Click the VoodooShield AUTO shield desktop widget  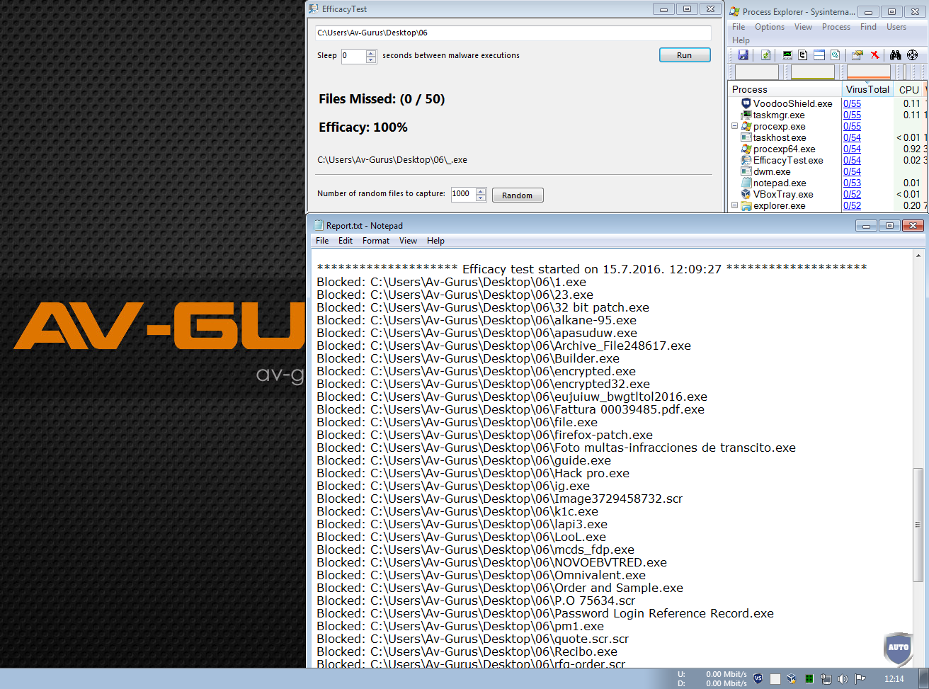point(899,649)
